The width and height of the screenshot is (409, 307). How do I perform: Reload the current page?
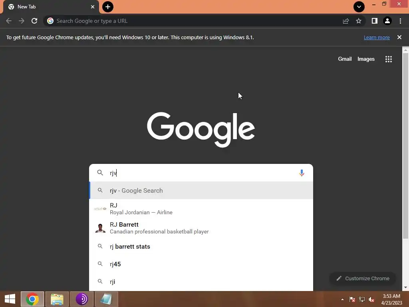pos(34,21)
